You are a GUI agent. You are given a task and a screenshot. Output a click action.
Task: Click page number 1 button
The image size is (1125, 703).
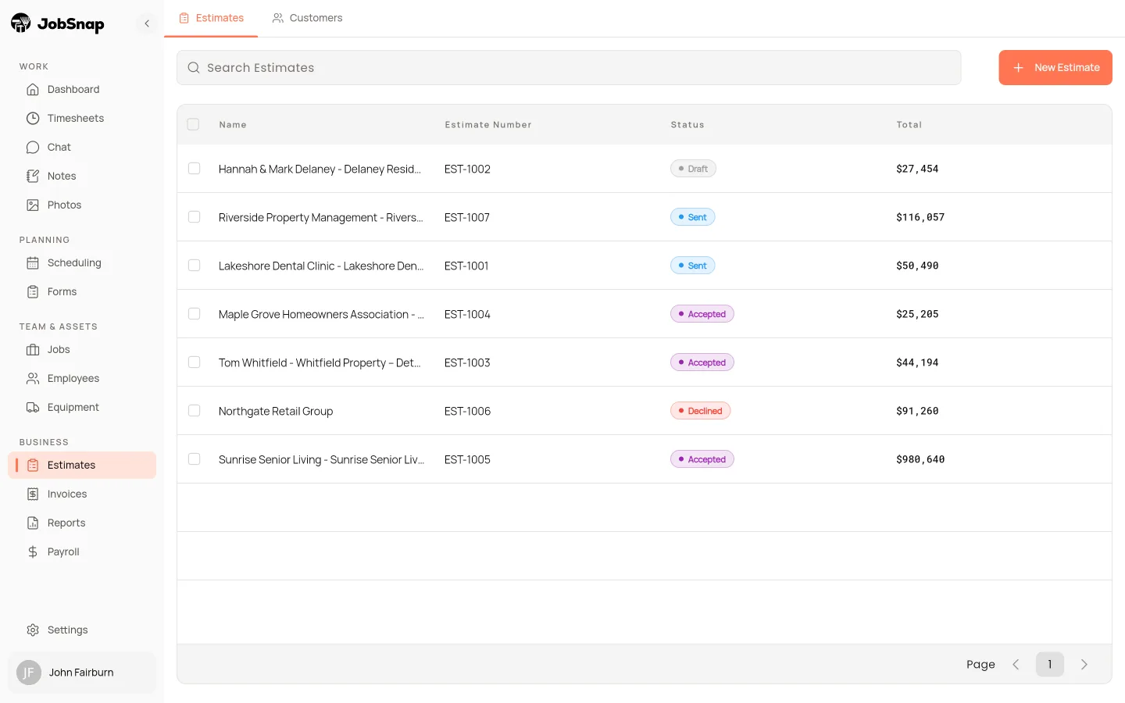[x=1050, y=665]
